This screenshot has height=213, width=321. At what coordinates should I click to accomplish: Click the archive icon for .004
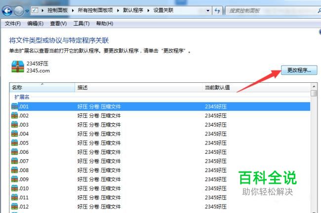[14, 134]
